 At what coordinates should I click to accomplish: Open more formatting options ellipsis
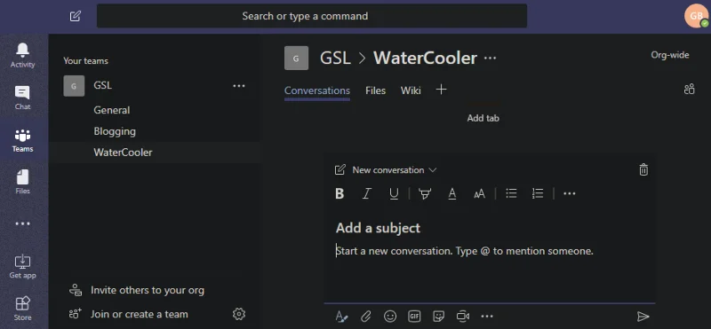pyautogui.click(x=570, y=193)
